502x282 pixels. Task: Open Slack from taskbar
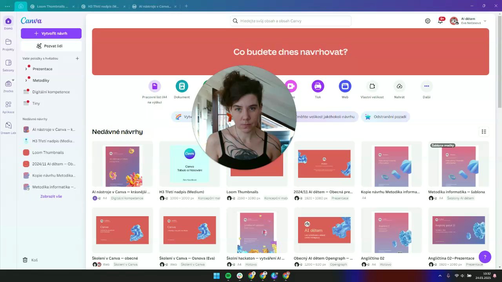[x=240, y=276]
